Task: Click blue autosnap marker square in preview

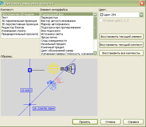Action: coord(30,70)
